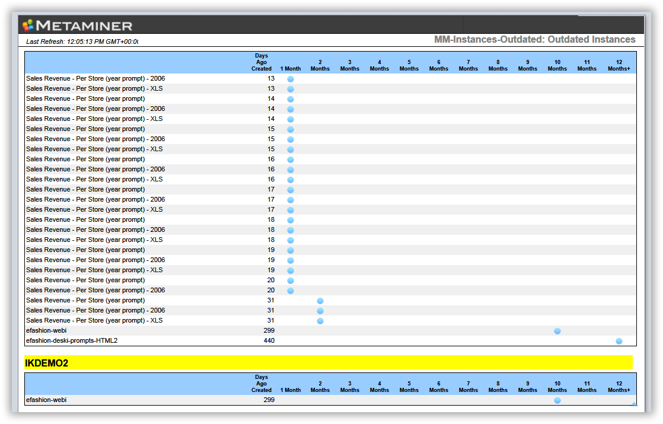Click the 12 Months+ dot for efashion-deski-prompts-HTML2
663x424 pixels.
pos(619,341)
